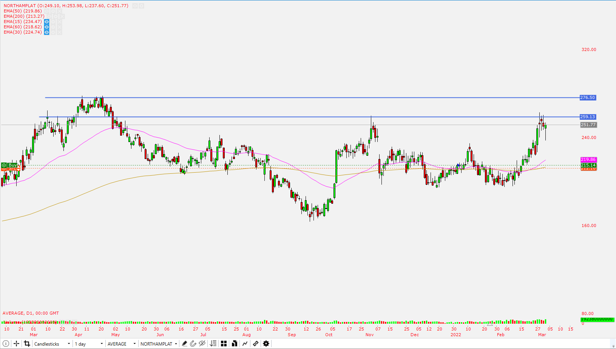Toggle visibility of the EMA(15) indicator
The image size is (616, 349).
[x=46, y=22]
